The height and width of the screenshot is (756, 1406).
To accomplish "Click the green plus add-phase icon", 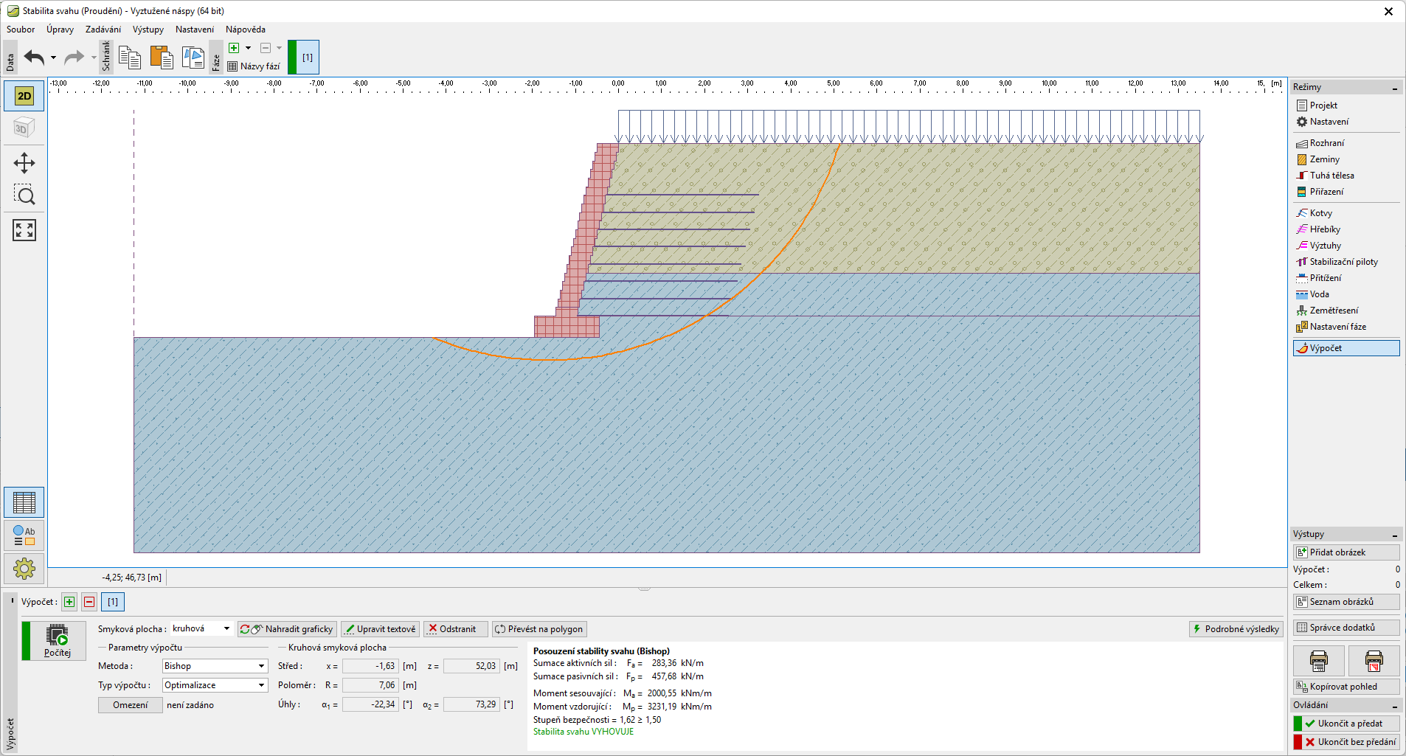I will 234,48.
